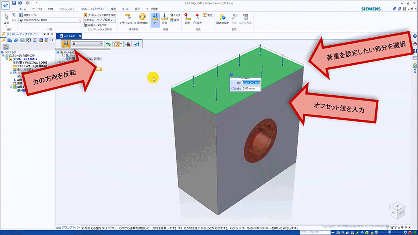Screen dimensions: 418x235
Task: Switch to the 検査 ribbon tab
Action: (x=113, y=9)
